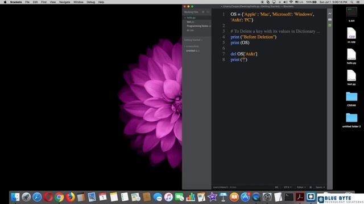Open the File menu
Viewport: 364px width, 204px height.
click(x=27, y=2)
